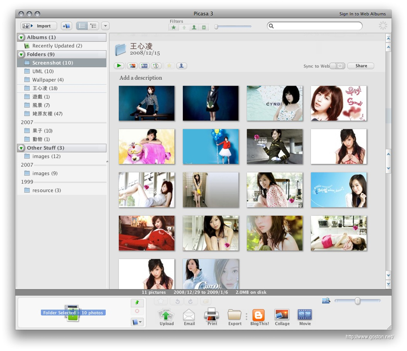Toggle the faces-only filter
The width and height of the screenshot is (407, 351).
pos(194,27)
